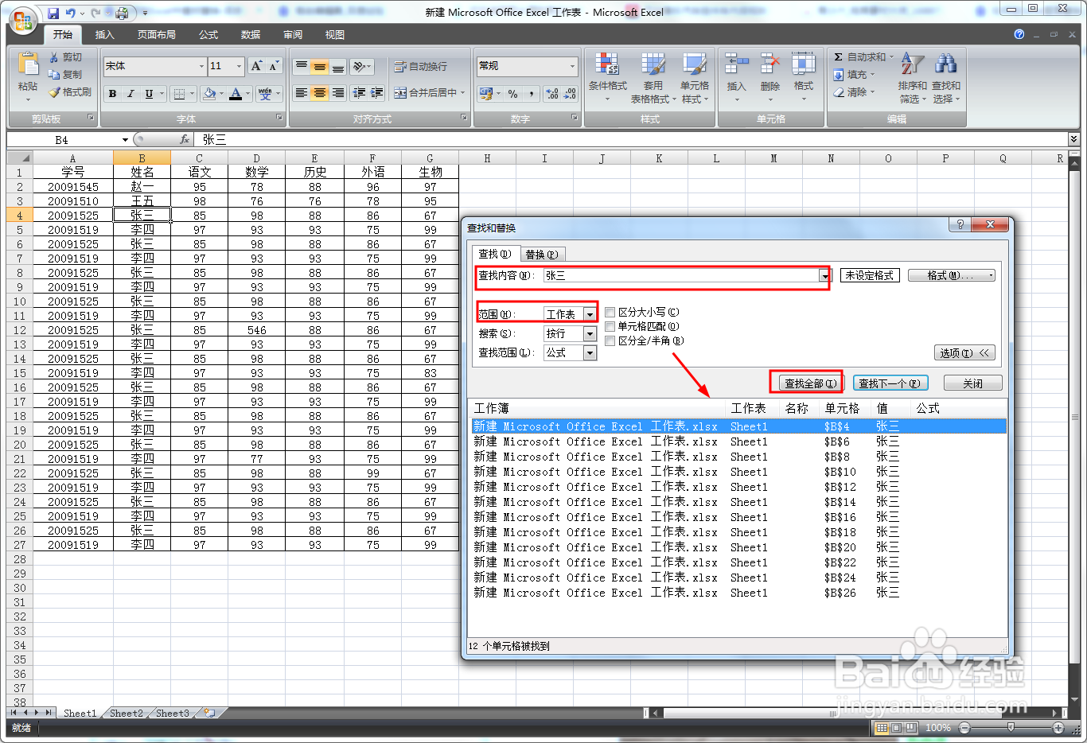Click the Increase Font Size icon
Screen dimensions: 1087x743
[256, 66]
